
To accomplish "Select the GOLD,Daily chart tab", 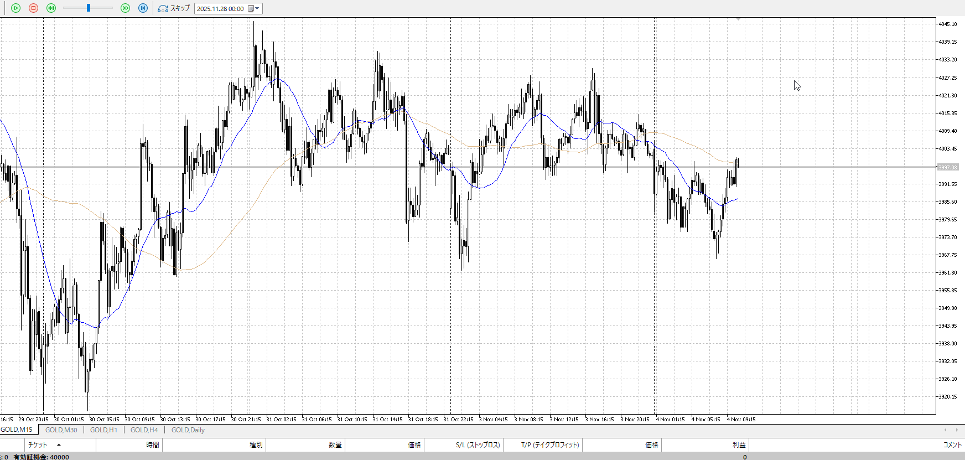I will click(x=188, y=430).
